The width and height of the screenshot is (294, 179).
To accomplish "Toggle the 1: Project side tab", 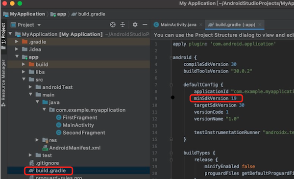I will [3, 36].
